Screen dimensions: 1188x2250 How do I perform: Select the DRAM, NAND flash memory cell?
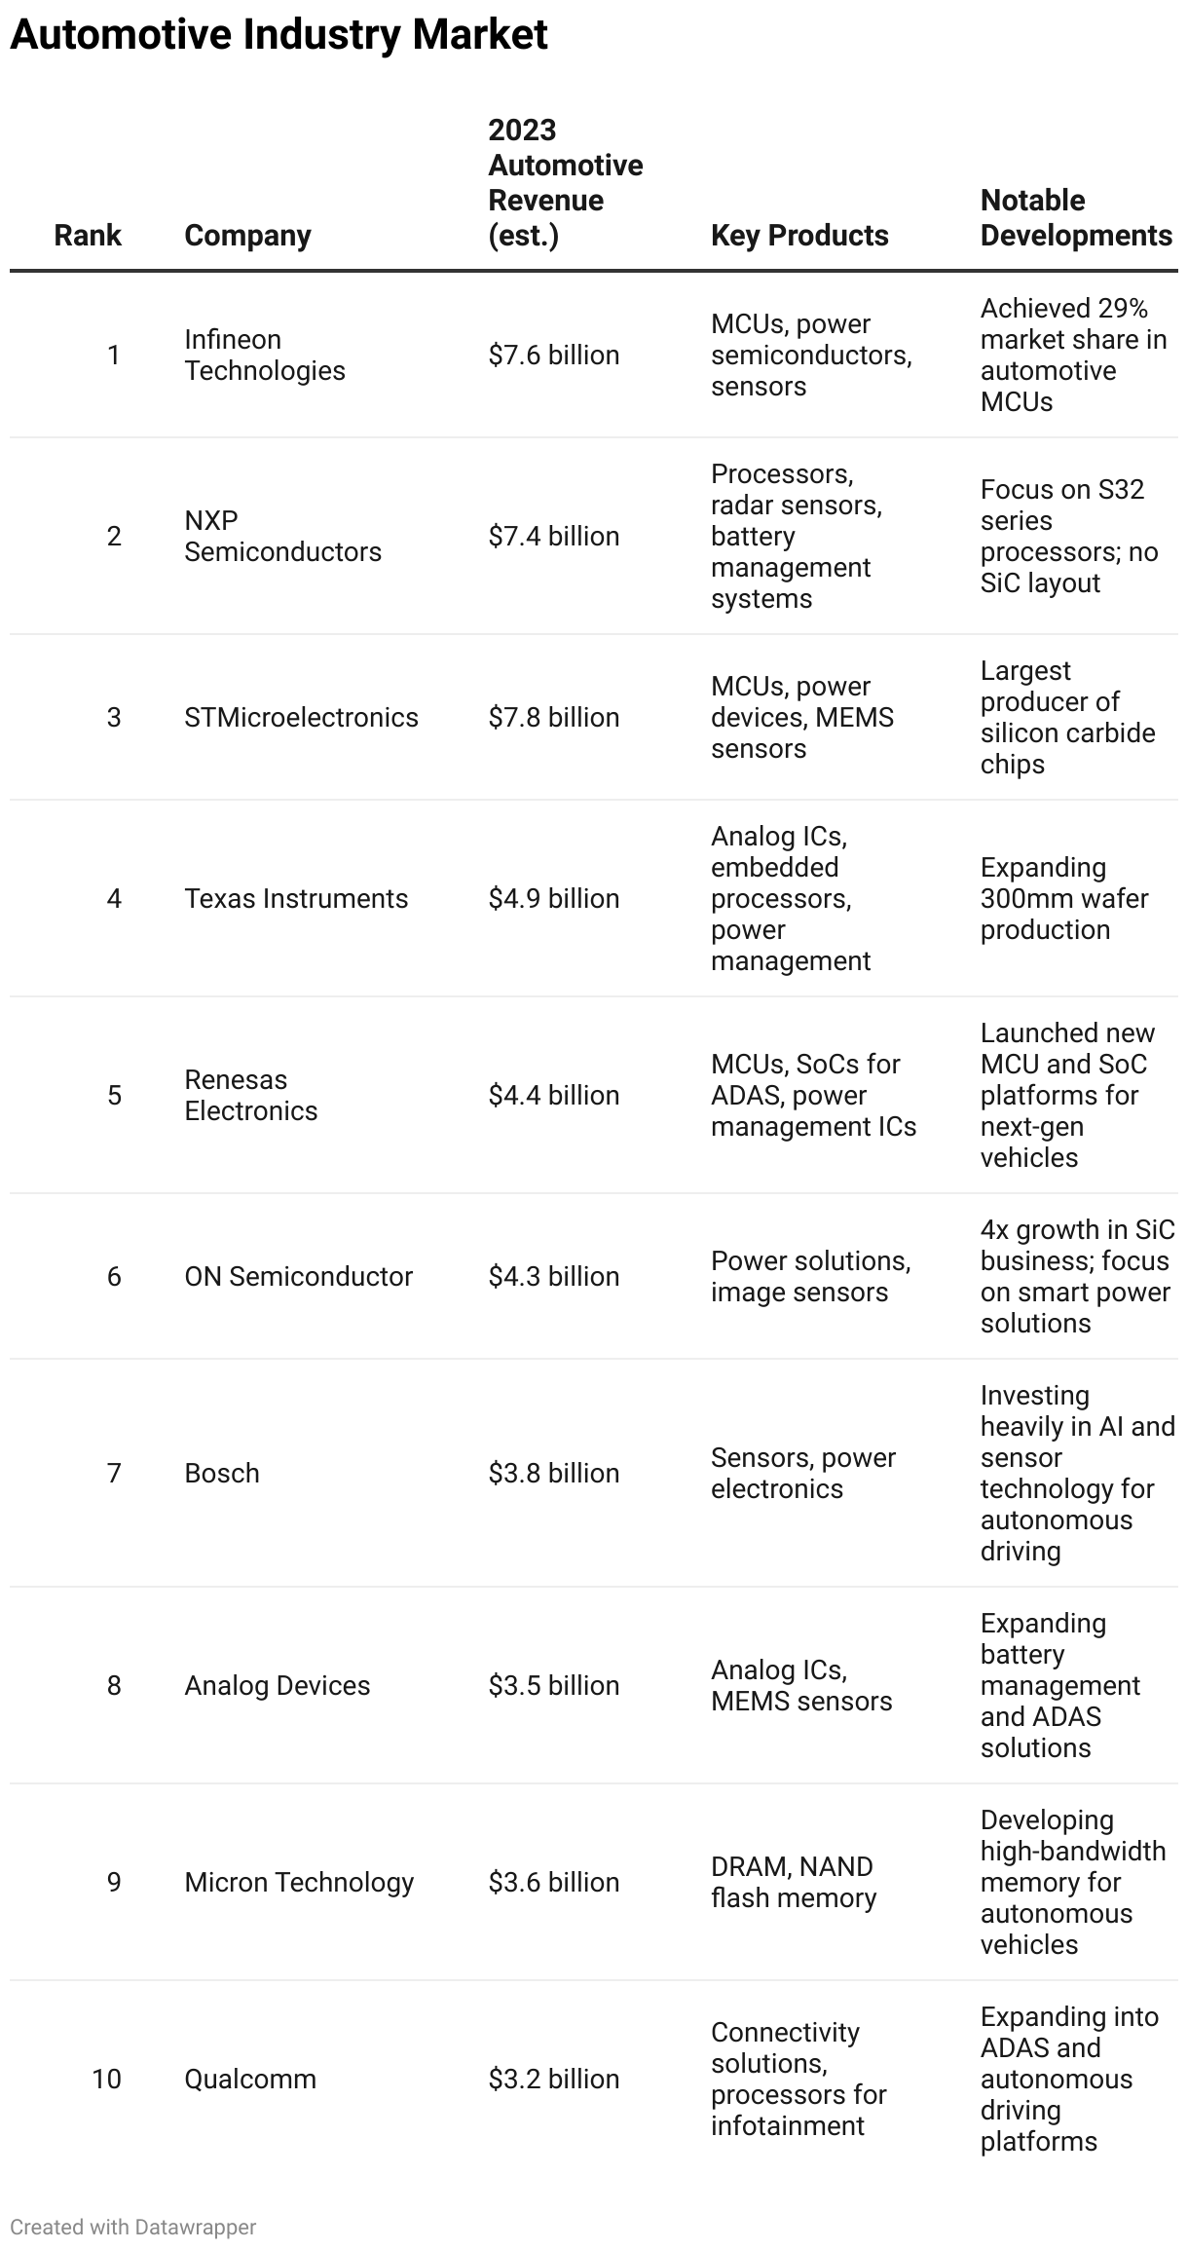(794, 1882)
